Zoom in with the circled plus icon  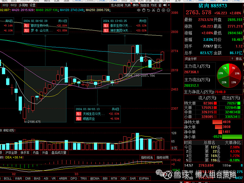[x=163, y=10]
